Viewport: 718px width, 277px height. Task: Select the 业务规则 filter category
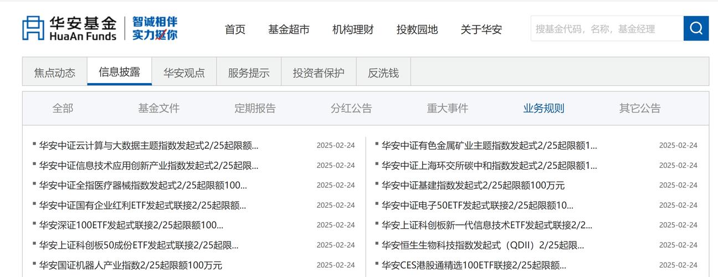click(543, 109)
